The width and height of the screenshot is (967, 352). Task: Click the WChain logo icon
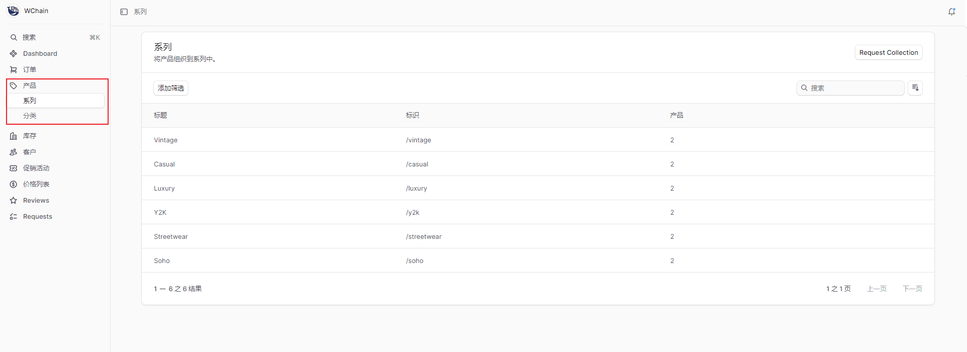tap(13, 11)
